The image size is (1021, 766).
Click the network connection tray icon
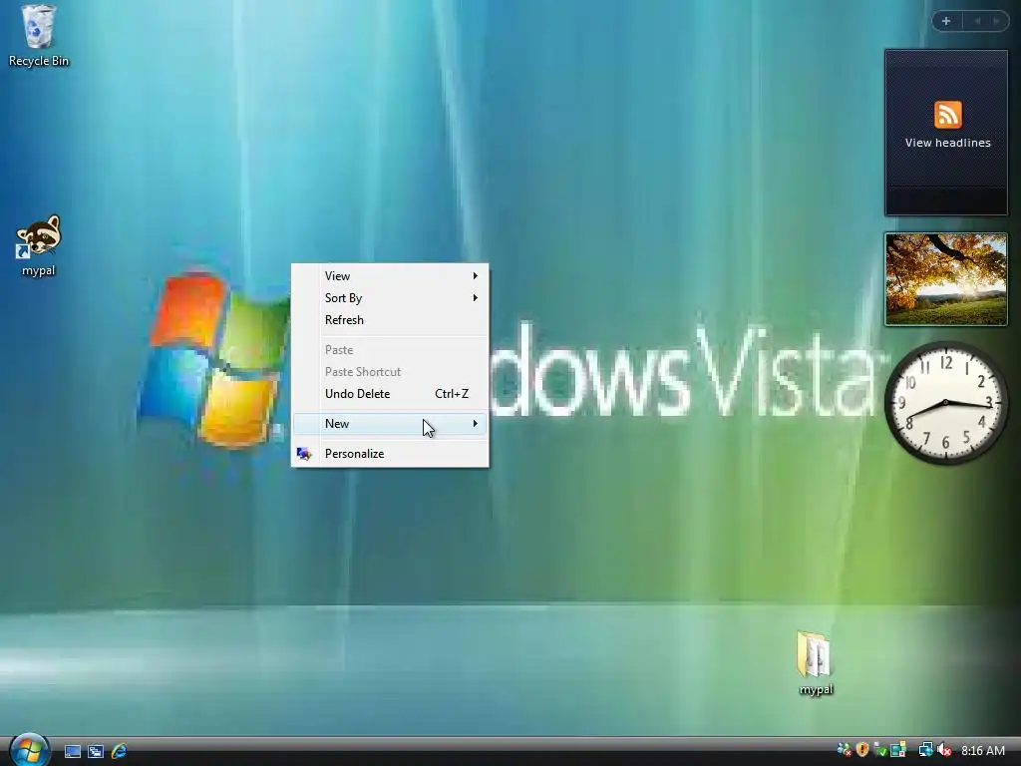[926, 750]
